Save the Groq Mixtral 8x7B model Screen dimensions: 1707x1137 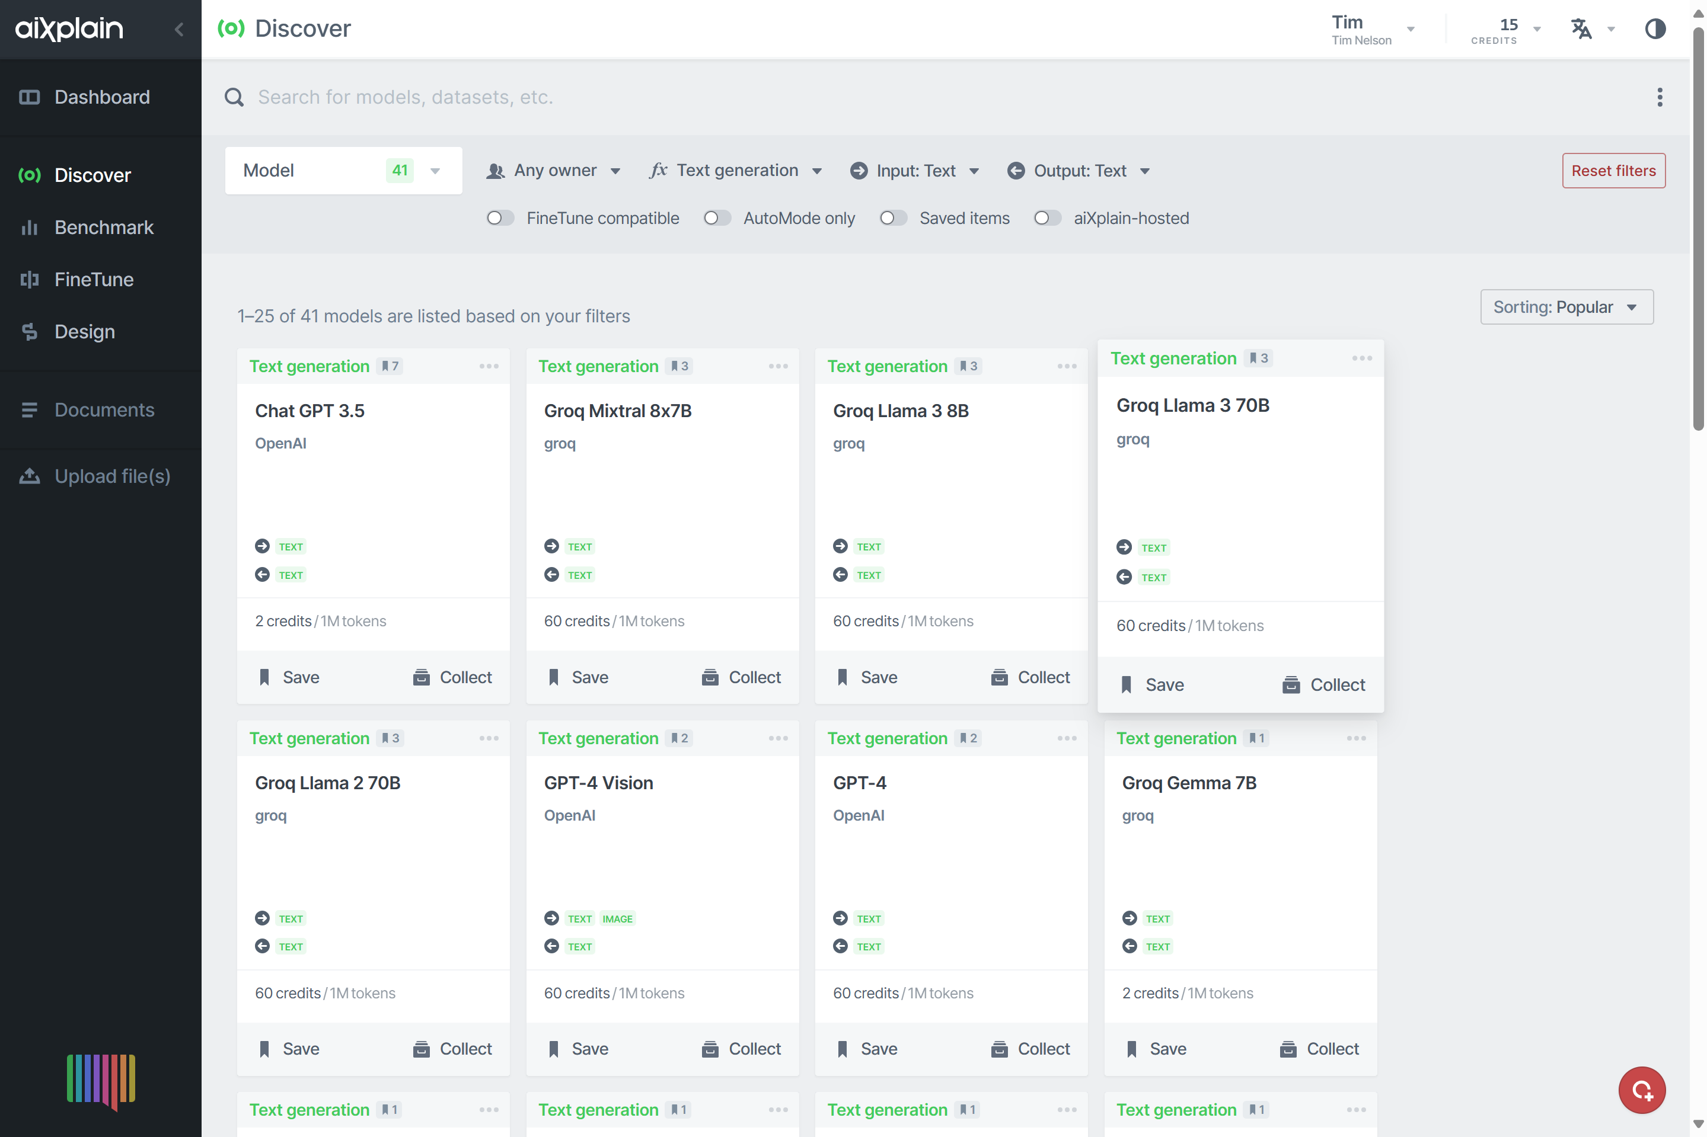click(578, 677)
